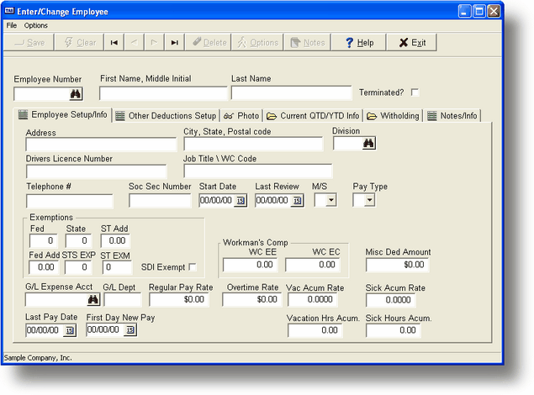Switch to the Witholding tab
This screenshot has height=395, width=534.
click(393, 116)
